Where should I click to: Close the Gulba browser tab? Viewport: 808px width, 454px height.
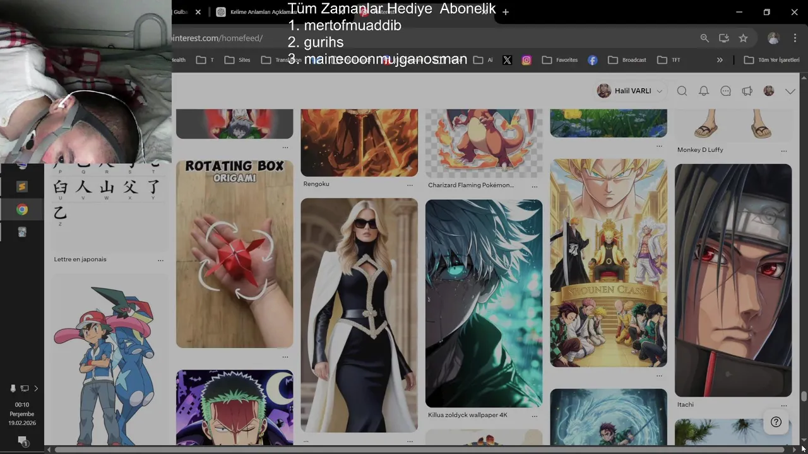click(x=198, y=12)
